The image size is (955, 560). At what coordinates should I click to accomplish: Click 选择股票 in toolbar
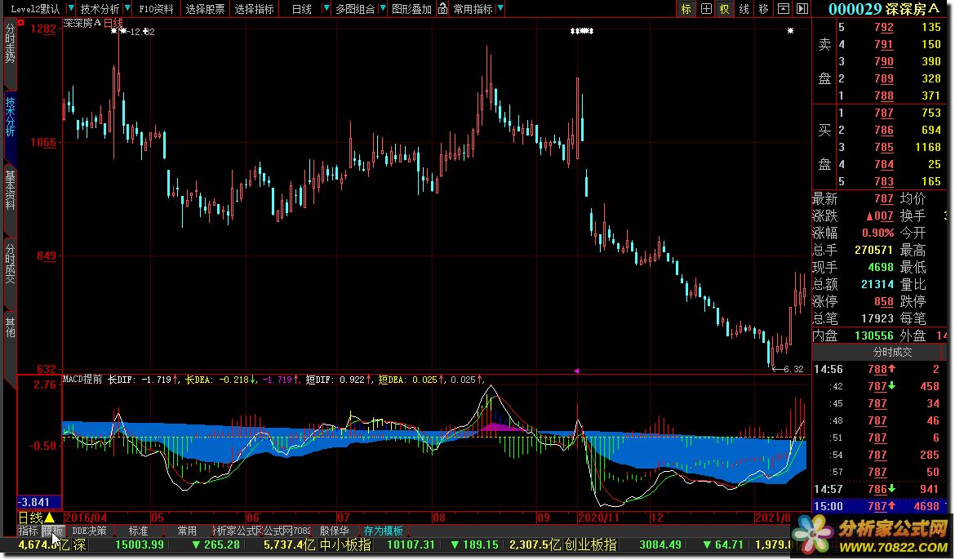click(x=205, y=8)
